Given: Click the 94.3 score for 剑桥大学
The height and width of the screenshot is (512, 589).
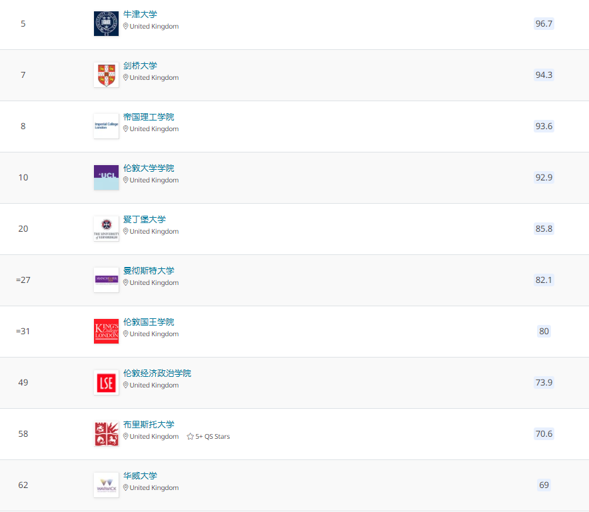Looking at the screenshot, I should (544, 75).
